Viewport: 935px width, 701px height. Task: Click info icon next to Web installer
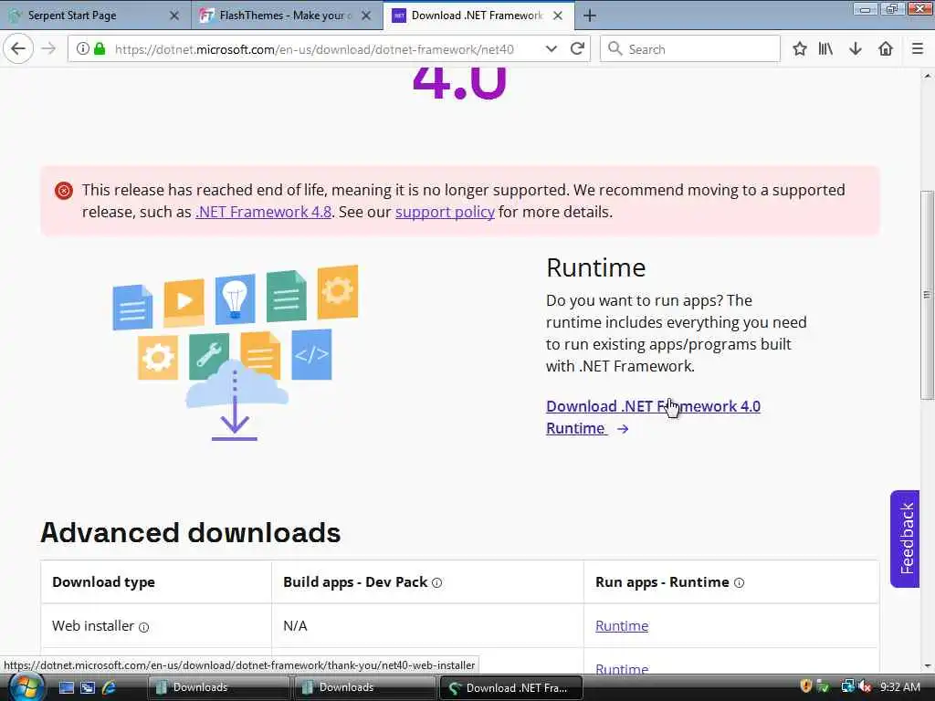click(143, 627)
